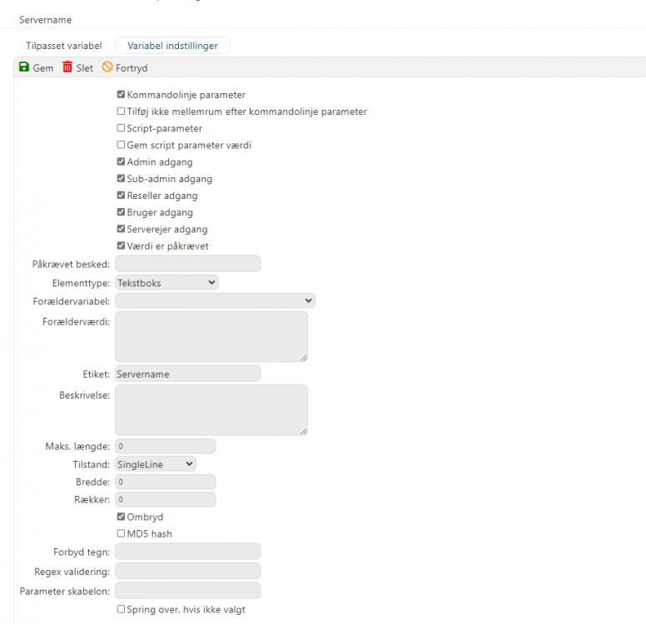Screen dimensions: 646x624
Task: Disable the Ombryd checkbox
Action: pos(122,517)
